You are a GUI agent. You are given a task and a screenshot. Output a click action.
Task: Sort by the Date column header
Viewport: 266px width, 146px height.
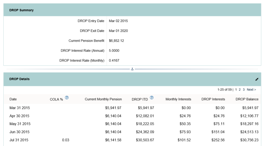point(13,99)
